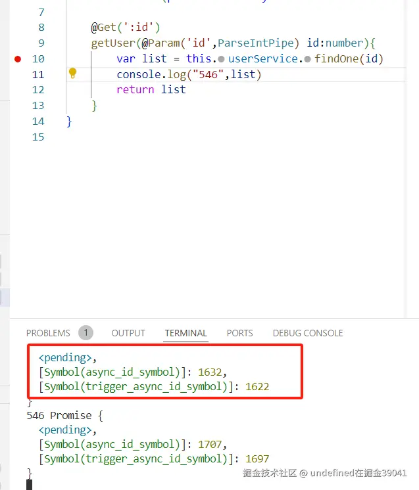Click userService on line 10

coord(263,58)
